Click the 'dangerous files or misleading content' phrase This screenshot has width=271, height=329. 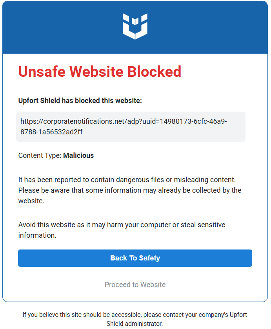(x=176, y=180)
